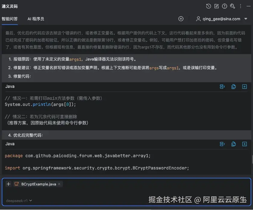Create new file from first Java block
Screen dimensions: 253x210
245,87
